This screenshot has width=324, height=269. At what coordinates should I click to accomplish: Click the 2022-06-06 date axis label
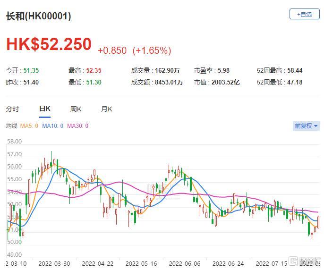[185, 264]
